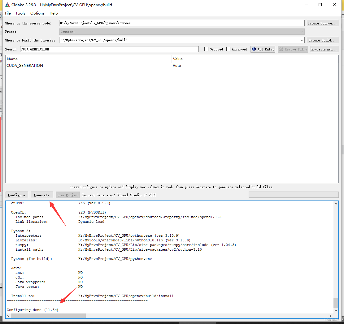Screen dimensions: 344x324
Task: Open the Preset dropdown showing custom
Action: [x=302, y=31]
